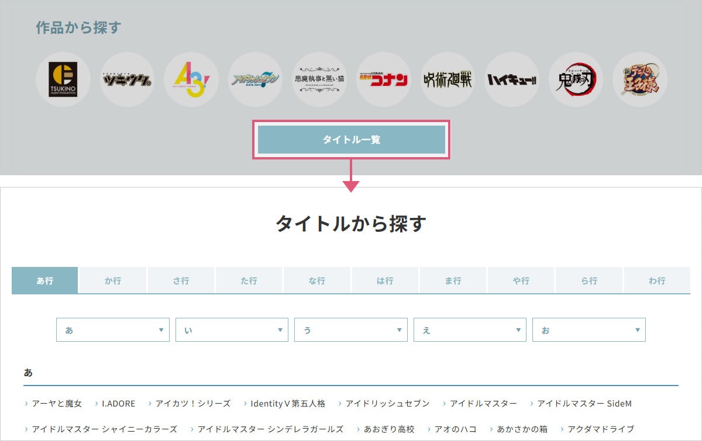
Task: Open the 鬼滅の刃 logo
Action: point(576,79)
